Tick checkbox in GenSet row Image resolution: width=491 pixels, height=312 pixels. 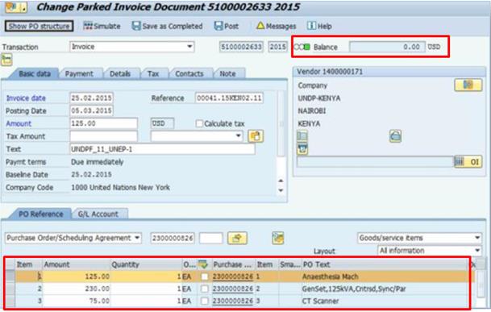(205, 289)
